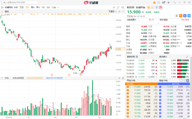This screenshot has height=119, width=192.
Task: Click the blue 通 stock connect badge
Action: (156, 7)
